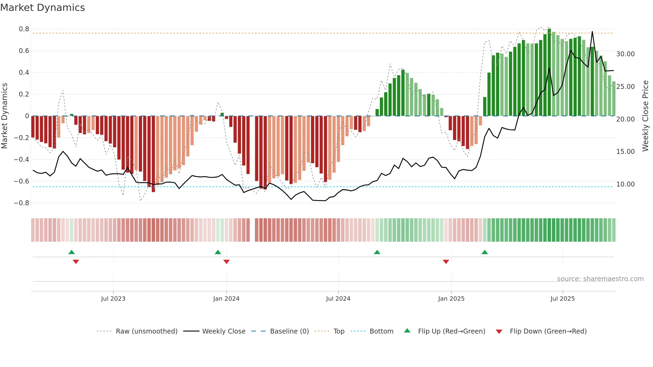Screen dimensions: 653x367
Task: Select the green flip-up marker after Jan 2025
Action: pyautogui.click(x=485, y=252)
